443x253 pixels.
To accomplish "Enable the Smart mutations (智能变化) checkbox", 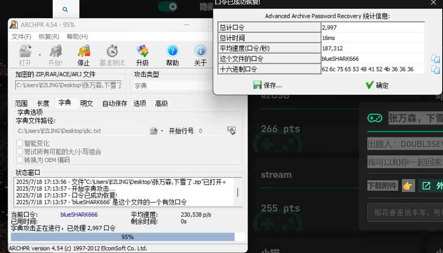I will pyautogui.click(x=20, y=143).
